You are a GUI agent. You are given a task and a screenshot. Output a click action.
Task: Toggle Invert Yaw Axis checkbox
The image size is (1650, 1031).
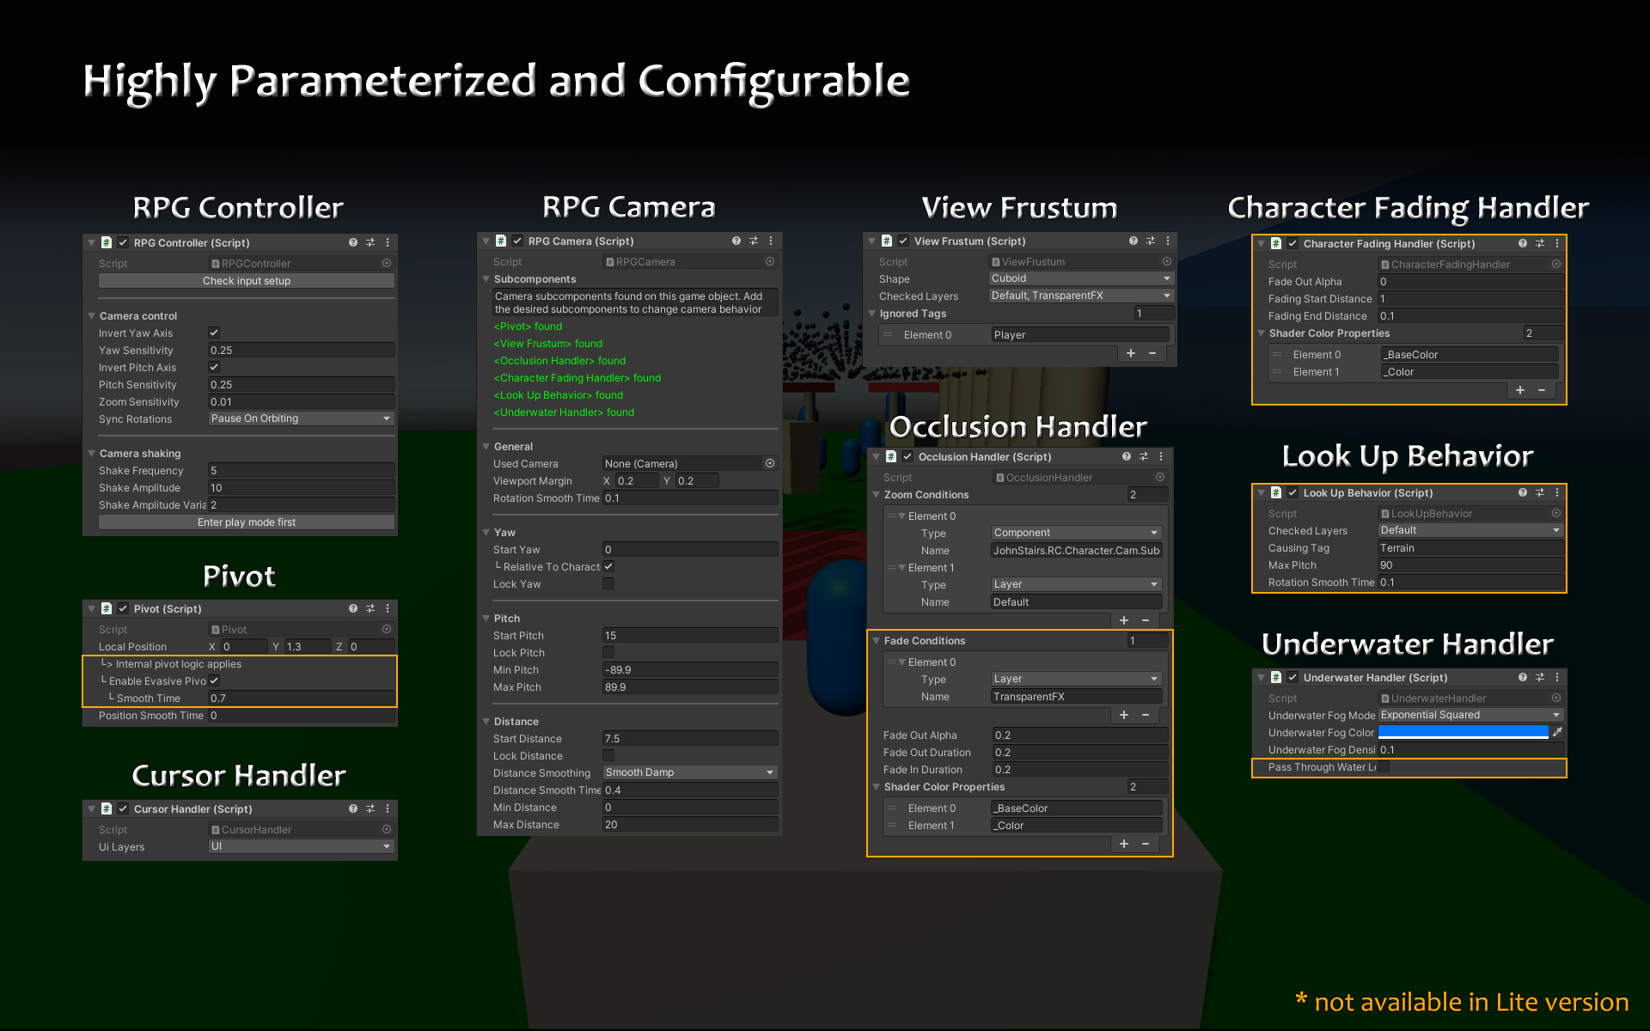(214, 333)
